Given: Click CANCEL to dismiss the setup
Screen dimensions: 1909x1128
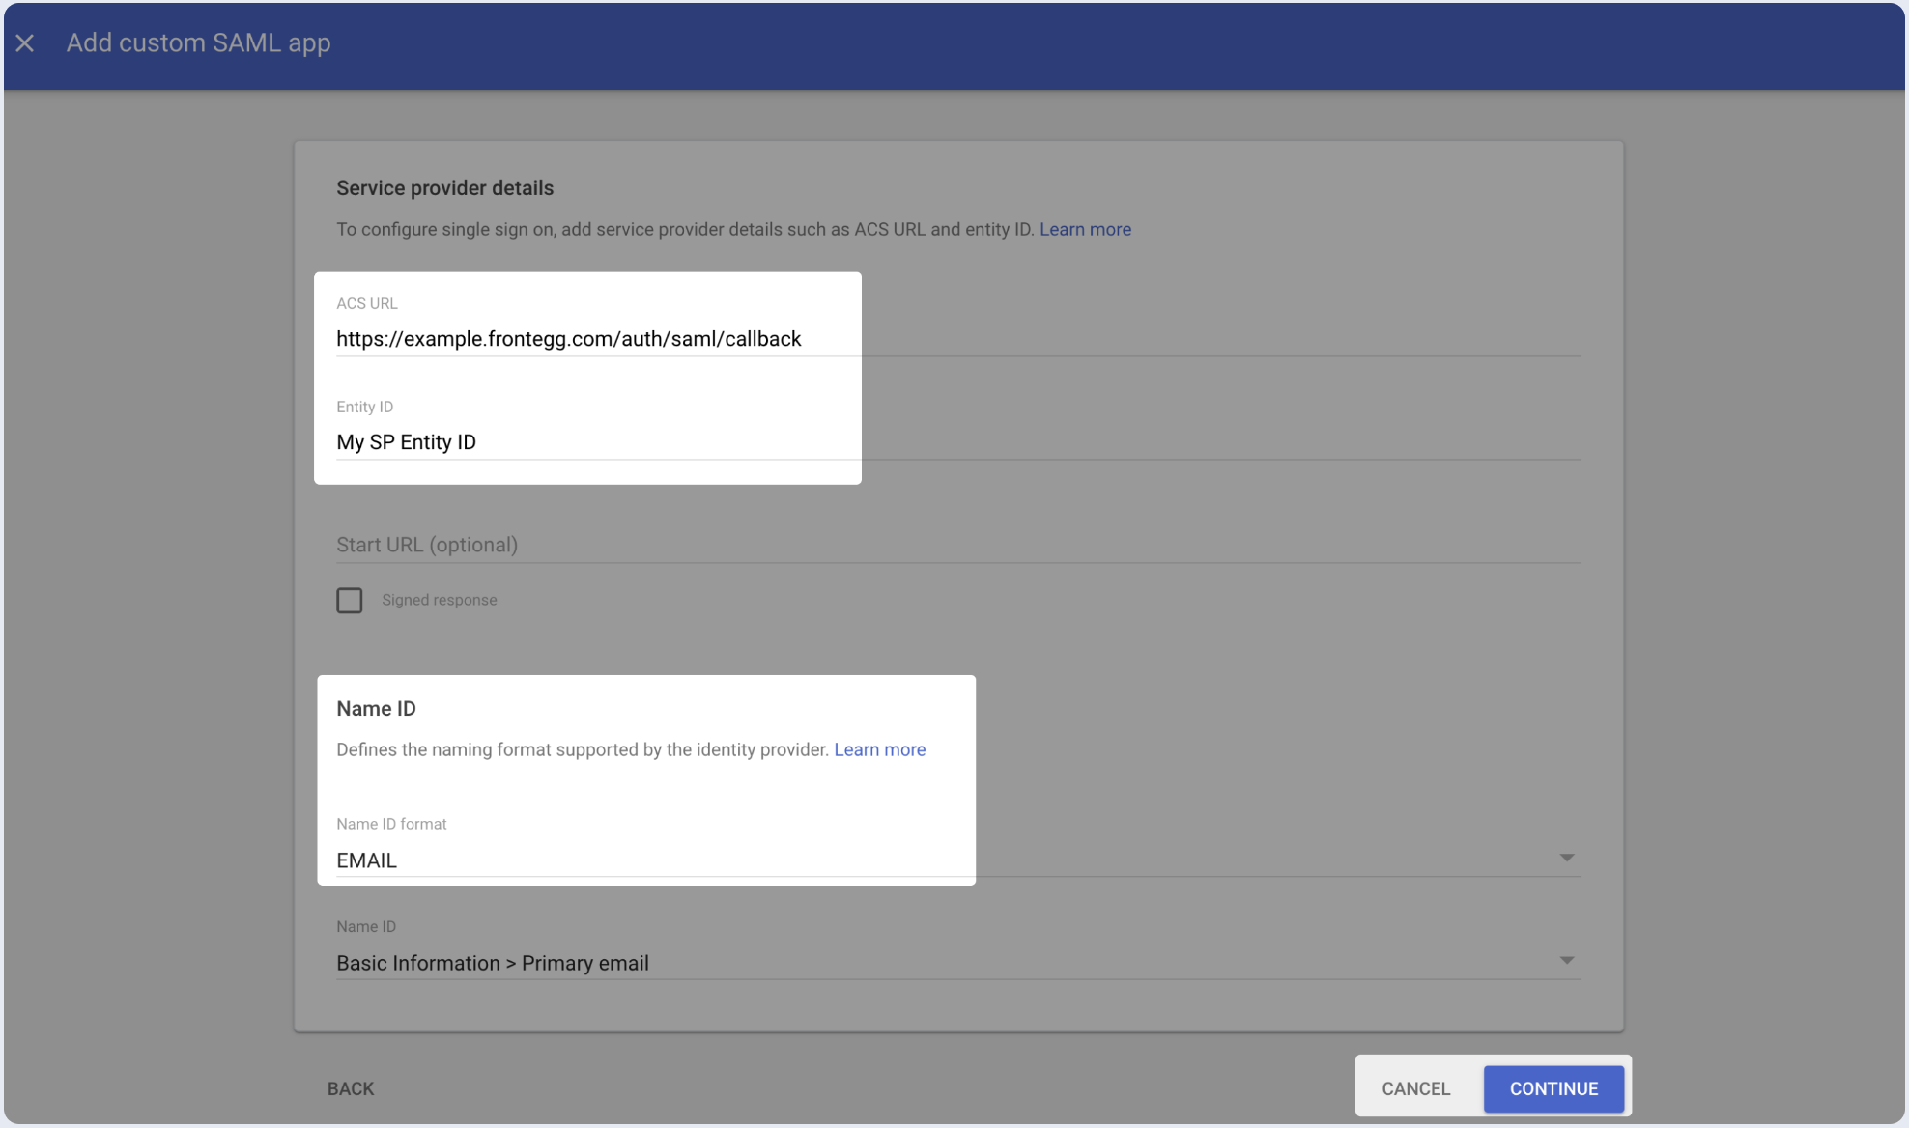Looking at the screenshot, I should click(x=1415, y=1088).
